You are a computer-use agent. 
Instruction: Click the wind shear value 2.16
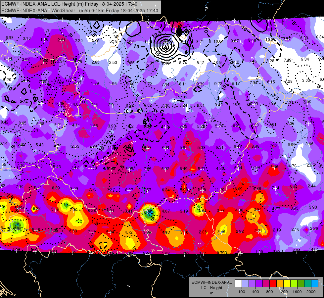tap(295, 229)
